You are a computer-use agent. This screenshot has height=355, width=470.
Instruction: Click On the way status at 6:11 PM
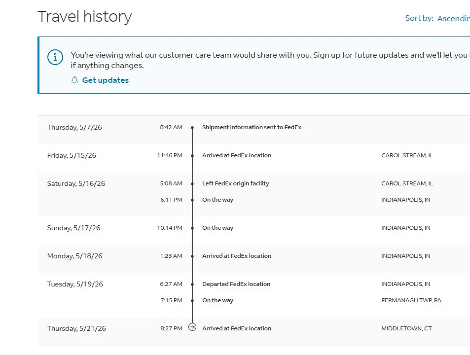[x=217, y=200]
